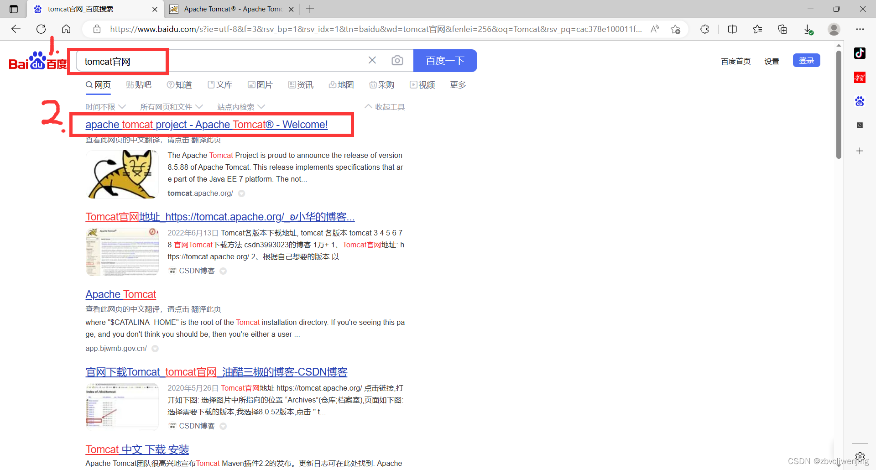Select 网页 search category
This screenshot has width=876, height=470.
[98, 85]
